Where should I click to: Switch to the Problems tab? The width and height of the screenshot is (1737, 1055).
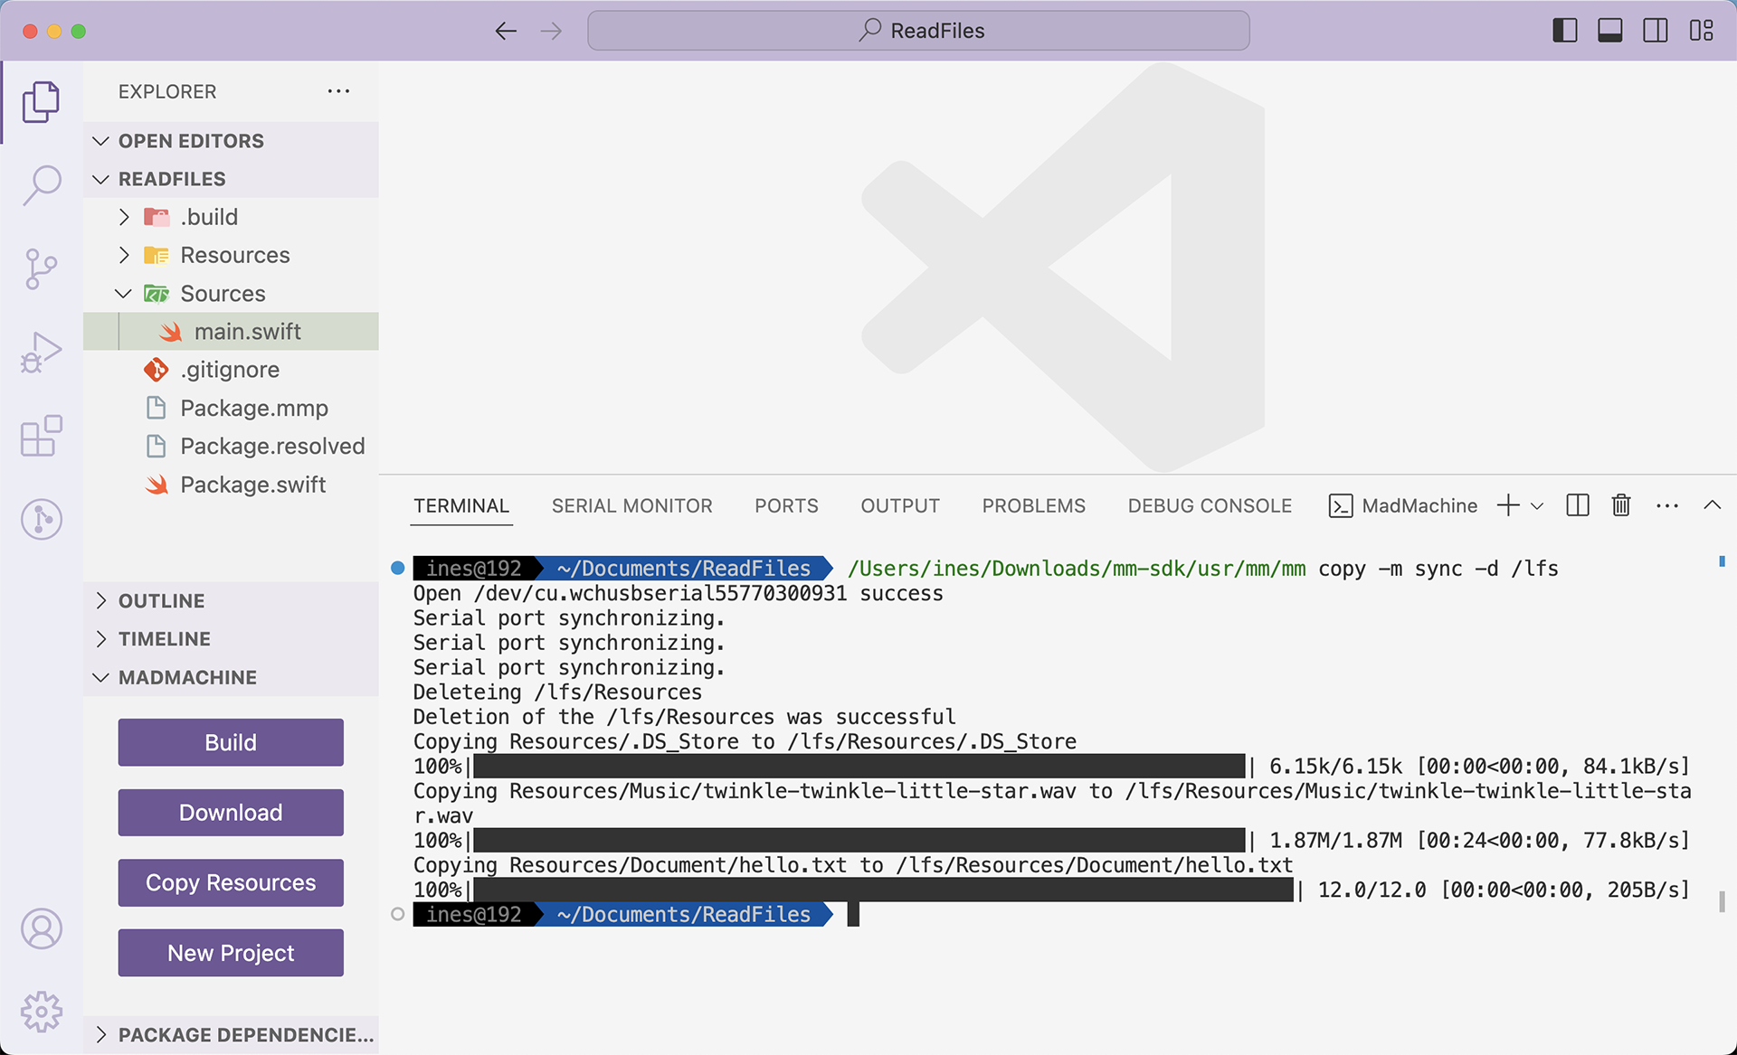tap(1034, 506)
